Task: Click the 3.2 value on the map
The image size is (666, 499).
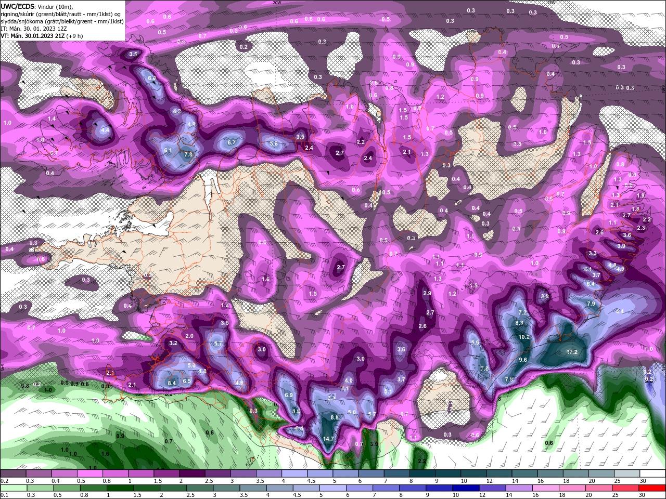Action: (173, 343)
